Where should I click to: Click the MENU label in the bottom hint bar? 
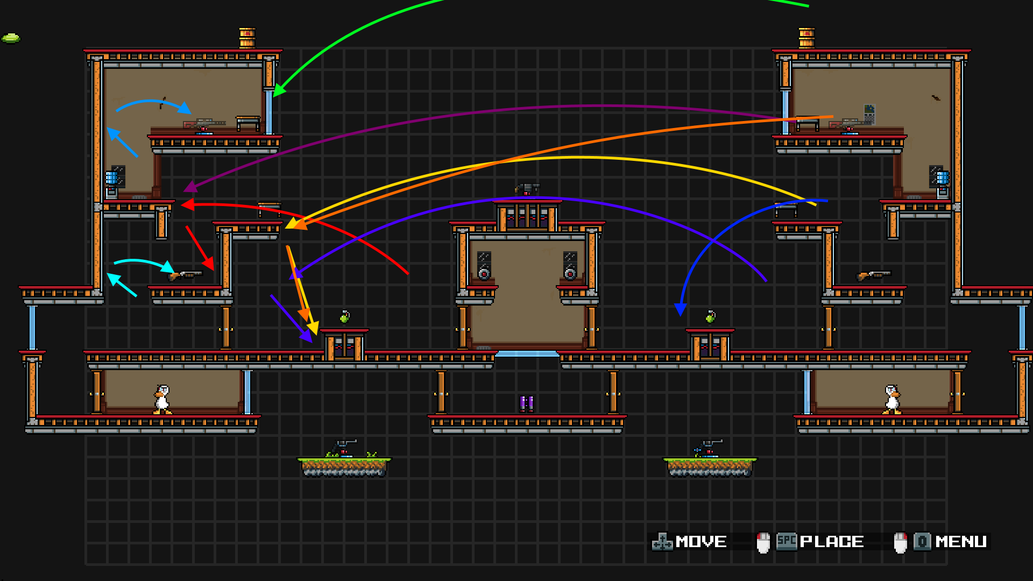click(x=961, y=542)
